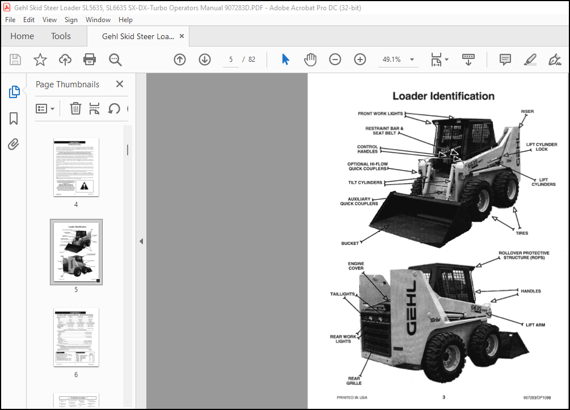Close the Gehl Skid Steer document tab
Image resolution: width=570 pixels, height=410 pixels.
pos(181,36)
